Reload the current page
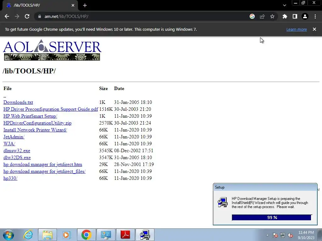The height and width of the screenshot is (241, 322). 27,16
